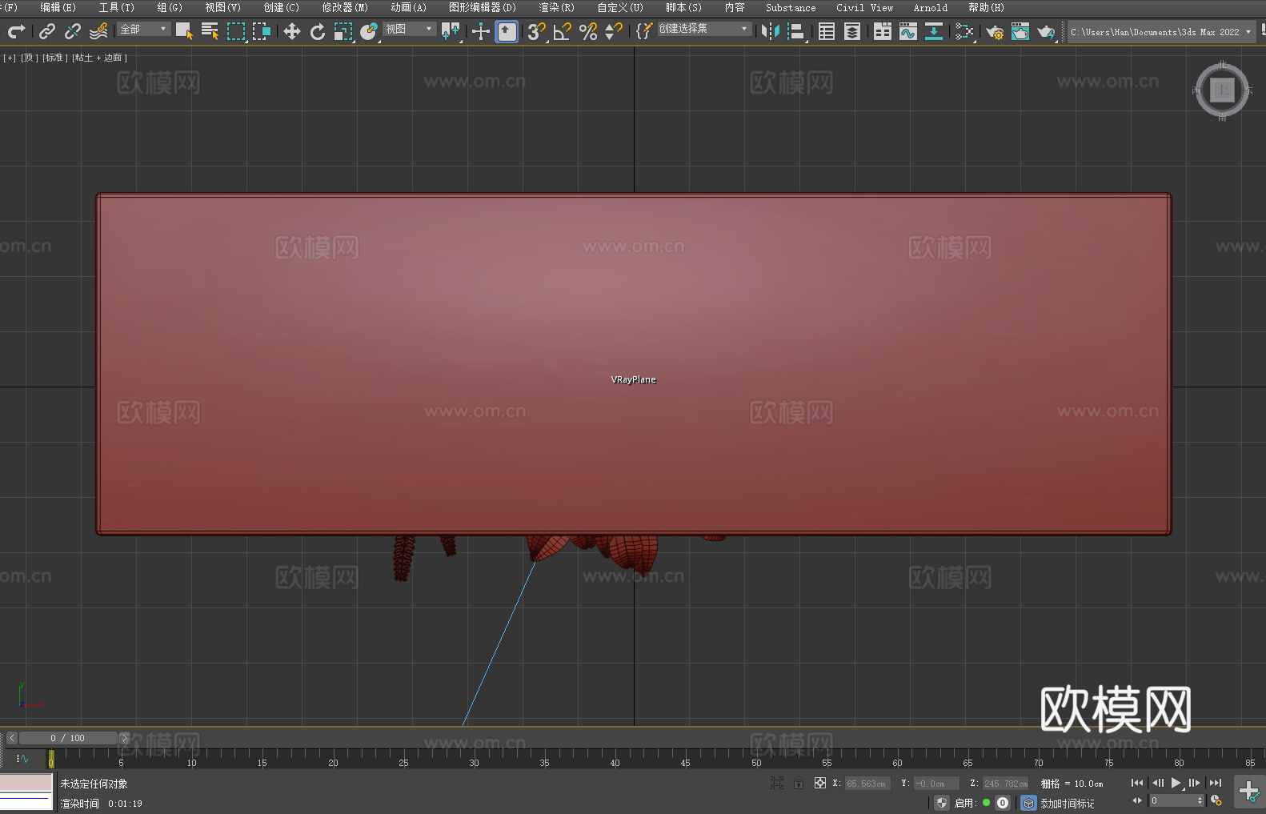
Task: Toggle Absolute/Offset transform mode icon
Action: [820, 783]
